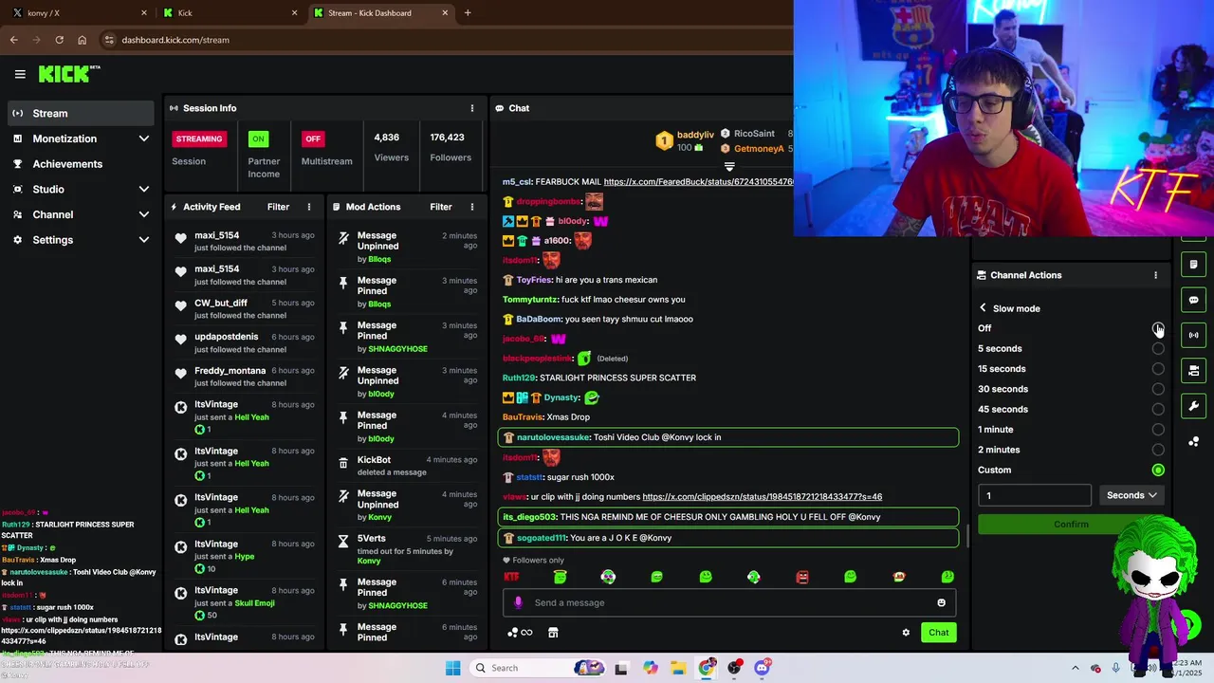The height and width of the screenshot is (683, 1214).
Task: Insert the halo green emote
Action: pyautogui.click(x=560, y=577)
